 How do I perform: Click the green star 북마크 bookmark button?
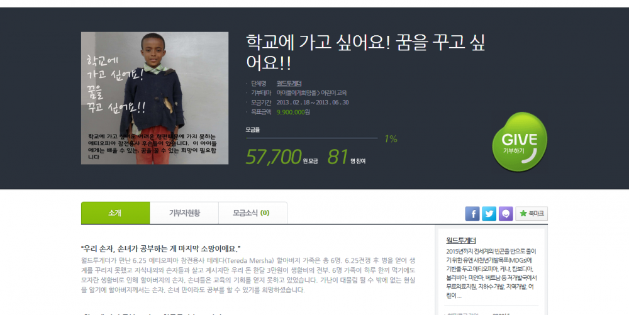click(531, 214)
